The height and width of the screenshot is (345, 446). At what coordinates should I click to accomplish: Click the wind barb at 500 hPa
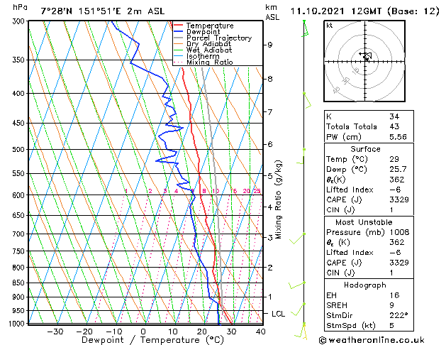[301, 156]
